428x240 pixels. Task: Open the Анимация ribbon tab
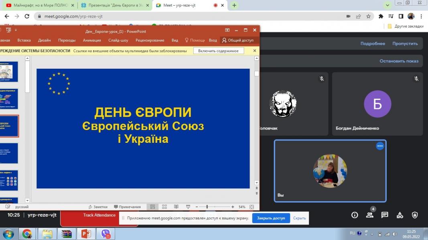(92, 40)
